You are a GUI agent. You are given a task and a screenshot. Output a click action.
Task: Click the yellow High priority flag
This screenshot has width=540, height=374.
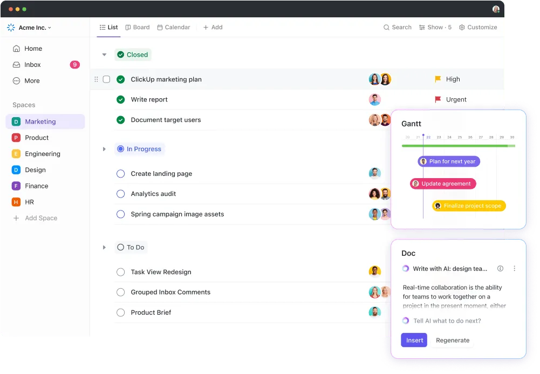pyautogui.click(x=438, y=79)
